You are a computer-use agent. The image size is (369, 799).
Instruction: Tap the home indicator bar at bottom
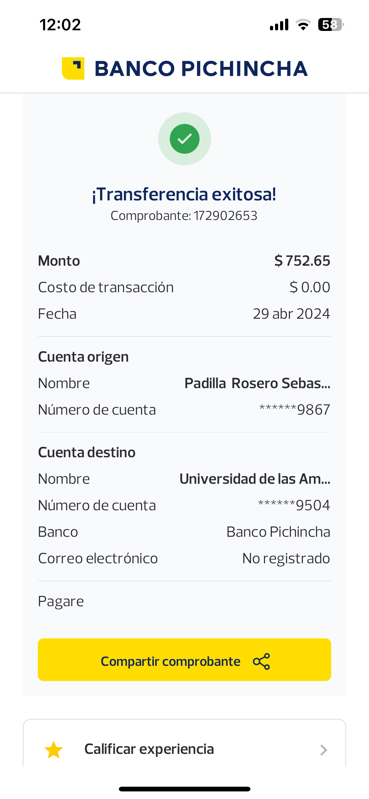pos(184,789)
